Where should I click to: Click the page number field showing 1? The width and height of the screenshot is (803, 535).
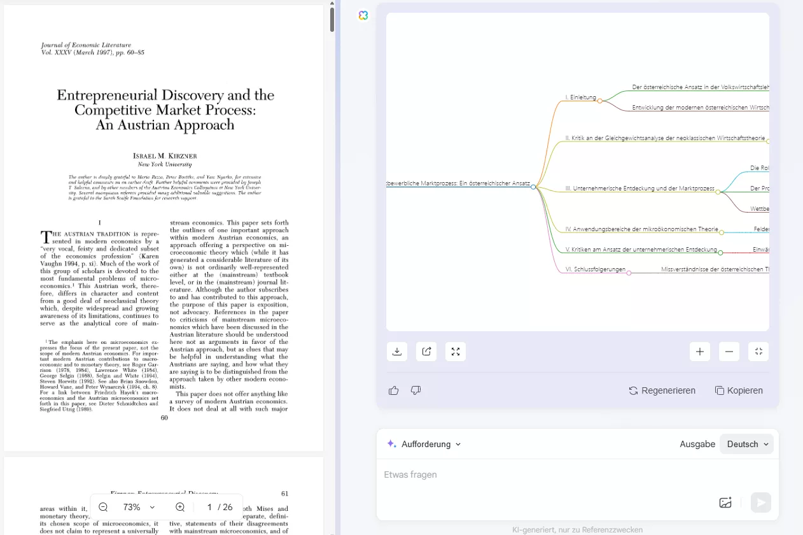coord(209,507)
